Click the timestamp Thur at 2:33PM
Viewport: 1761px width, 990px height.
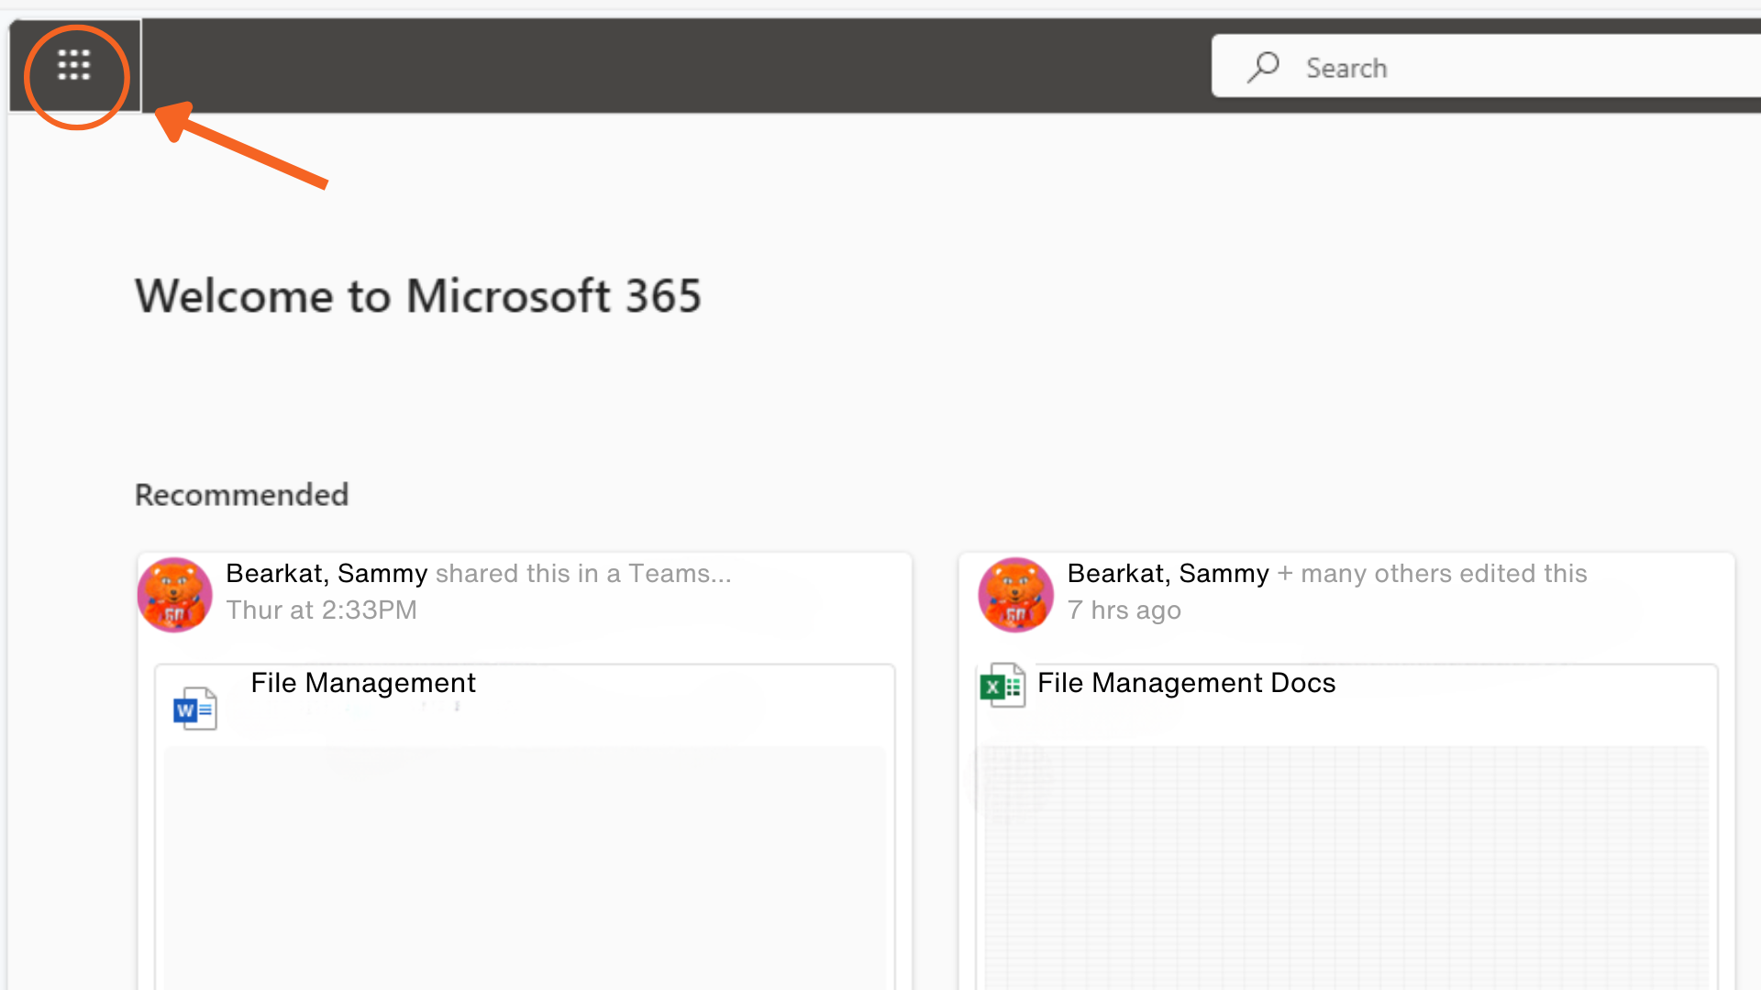click(321, 610)
